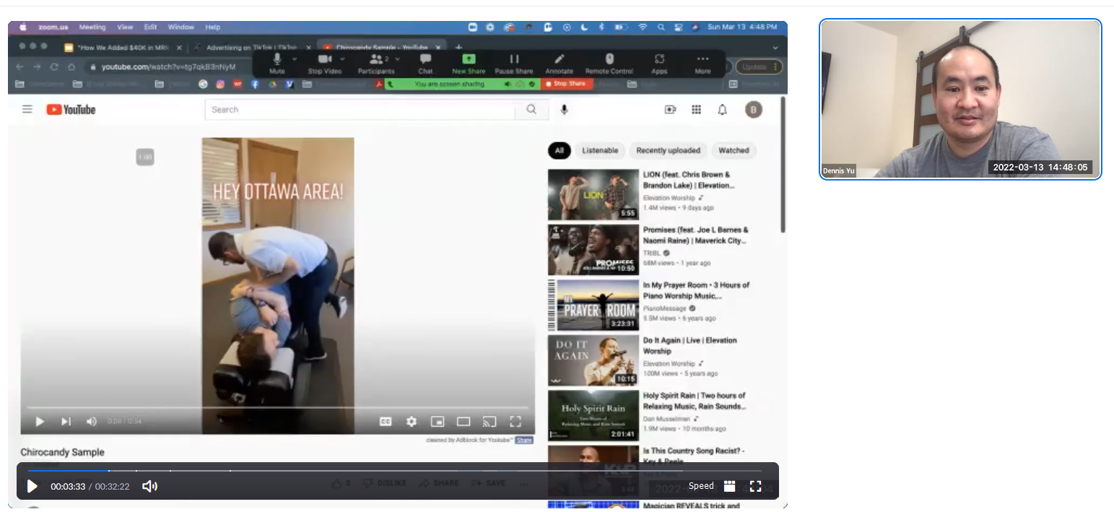1114x512 pixels.
Task: Select the All filter chip
Action: point(559,150)
